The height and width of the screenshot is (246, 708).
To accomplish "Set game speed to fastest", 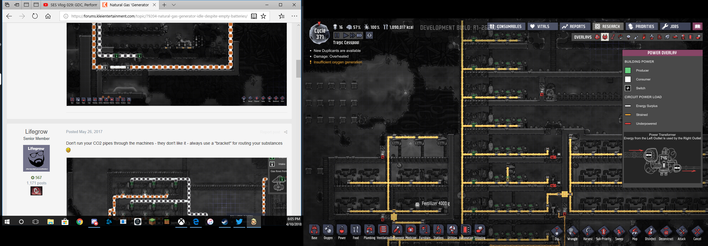I will point(360,36).
